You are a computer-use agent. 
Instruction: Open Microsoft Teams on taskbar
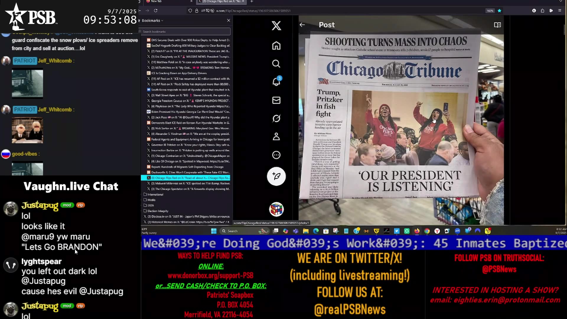pyautogui.click(x=296, y=231)
